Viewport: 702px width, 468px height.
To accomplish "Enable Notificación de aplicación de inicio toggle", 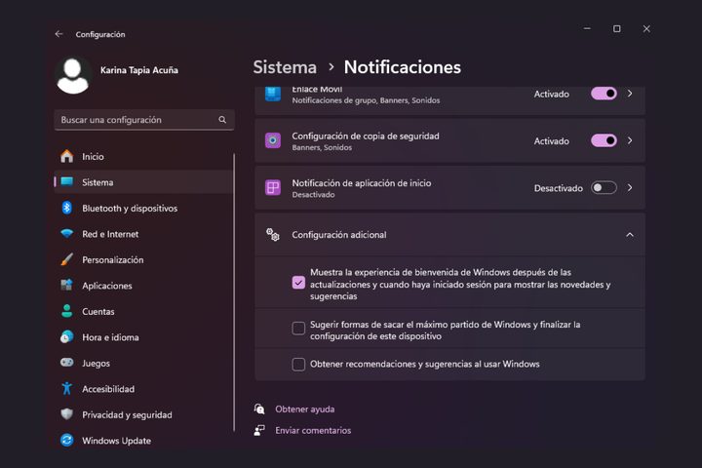I will 604,187.
